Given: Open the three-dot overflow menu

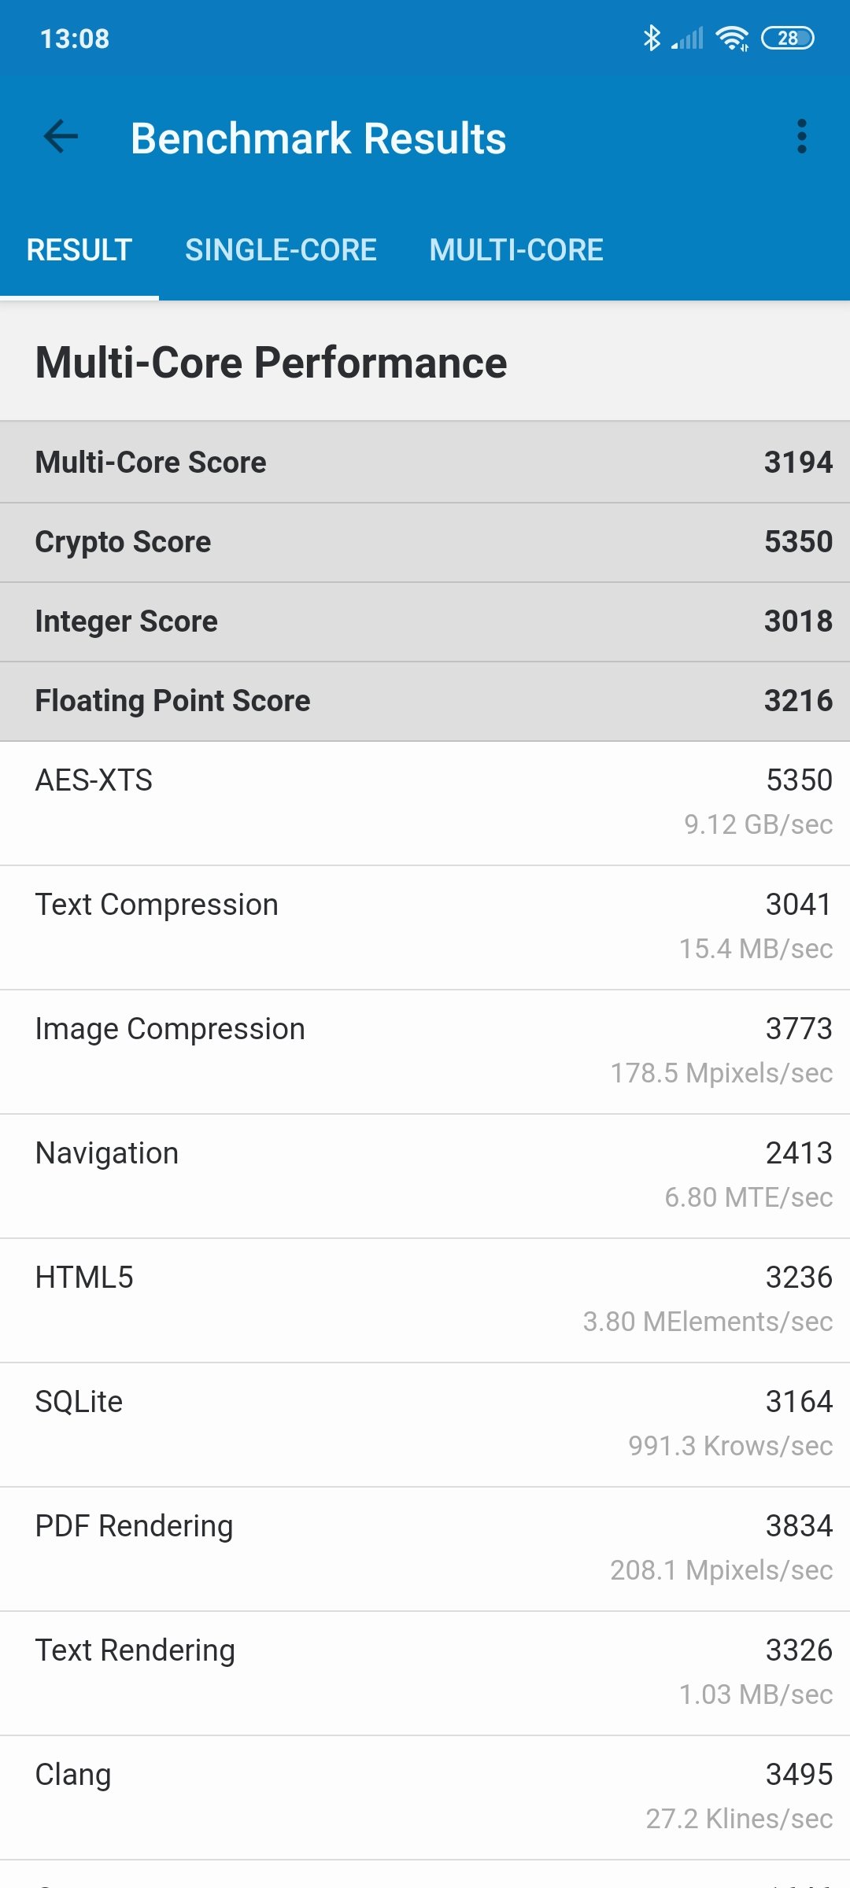Looking at the screenshot, I should click(x=801, y=137).
